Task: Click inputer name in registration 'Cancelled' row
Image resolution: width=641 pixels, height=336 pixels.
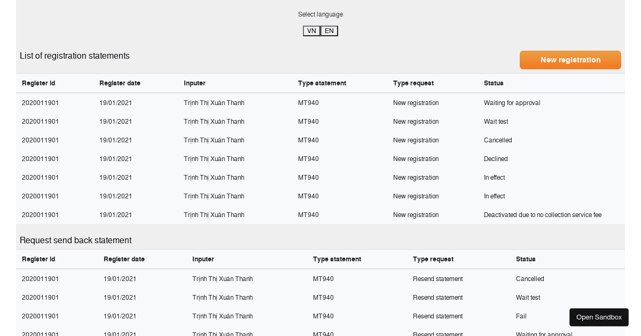Action: tap(214, 140)
